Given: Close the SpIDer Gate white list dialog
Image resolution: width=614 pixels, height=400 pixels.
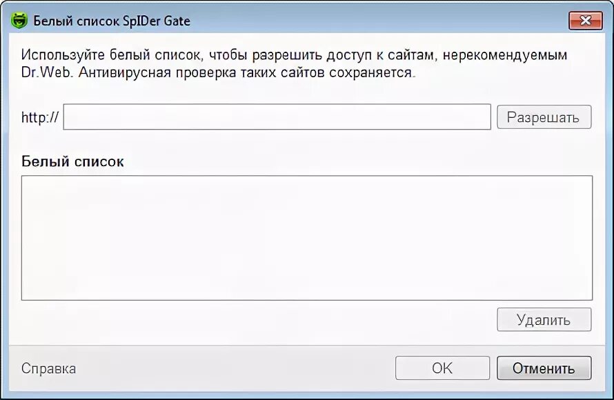Looking at the screenshot, I should 585,21.
